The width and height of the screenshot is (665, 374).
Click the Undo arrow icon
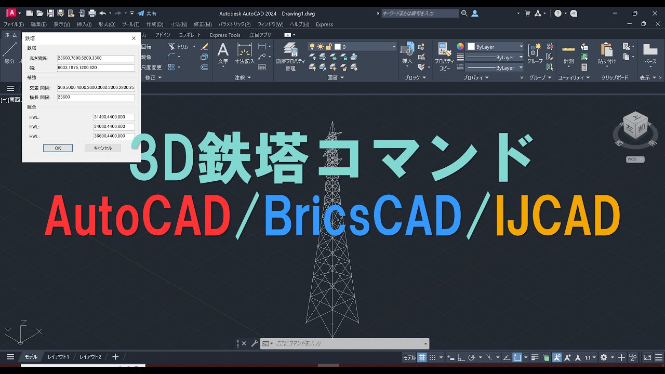coord(102,14)
